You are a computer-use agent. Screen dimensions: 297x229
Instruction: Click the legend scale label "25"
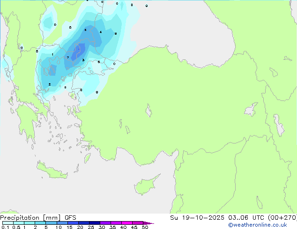91,227
